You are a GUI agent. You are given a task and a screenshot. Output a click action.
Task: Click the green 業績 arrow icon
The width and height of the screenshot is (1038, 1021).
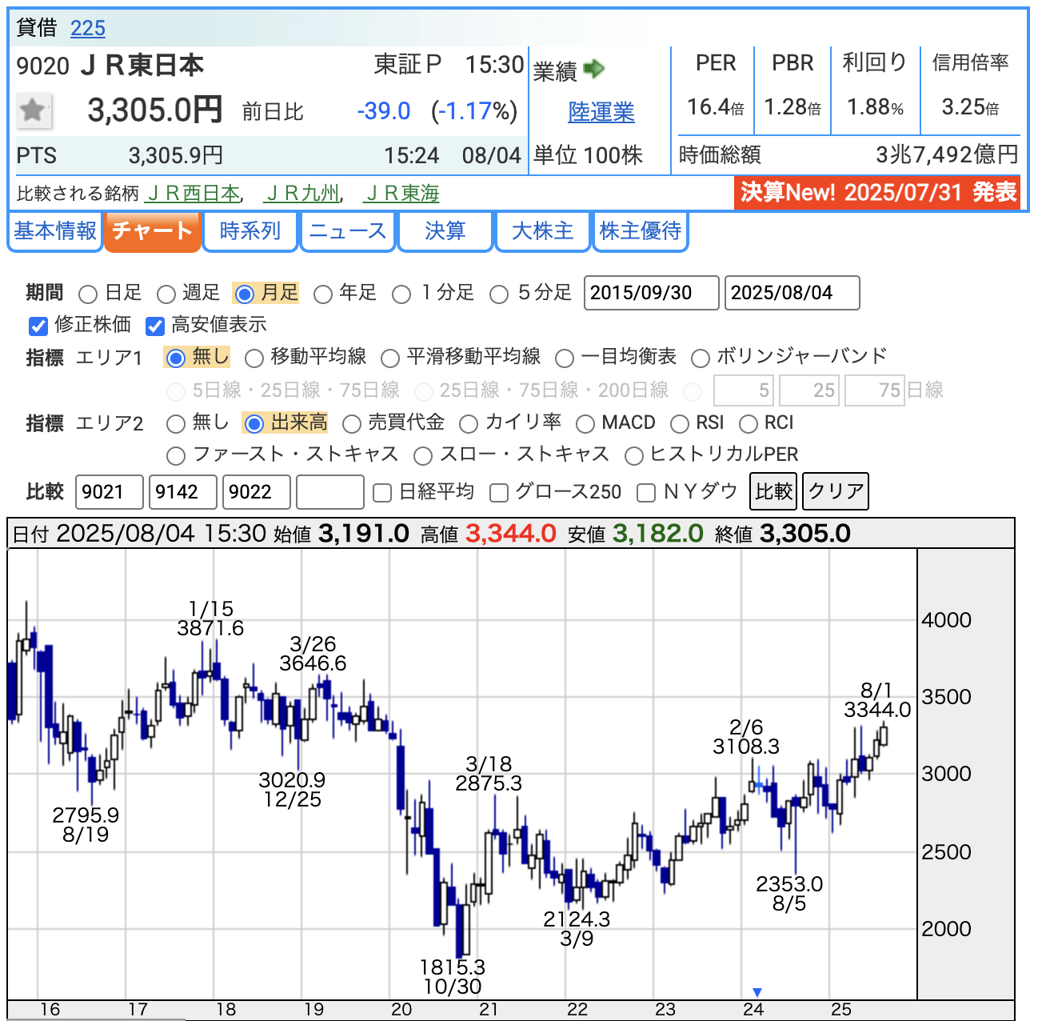(594, 70)
